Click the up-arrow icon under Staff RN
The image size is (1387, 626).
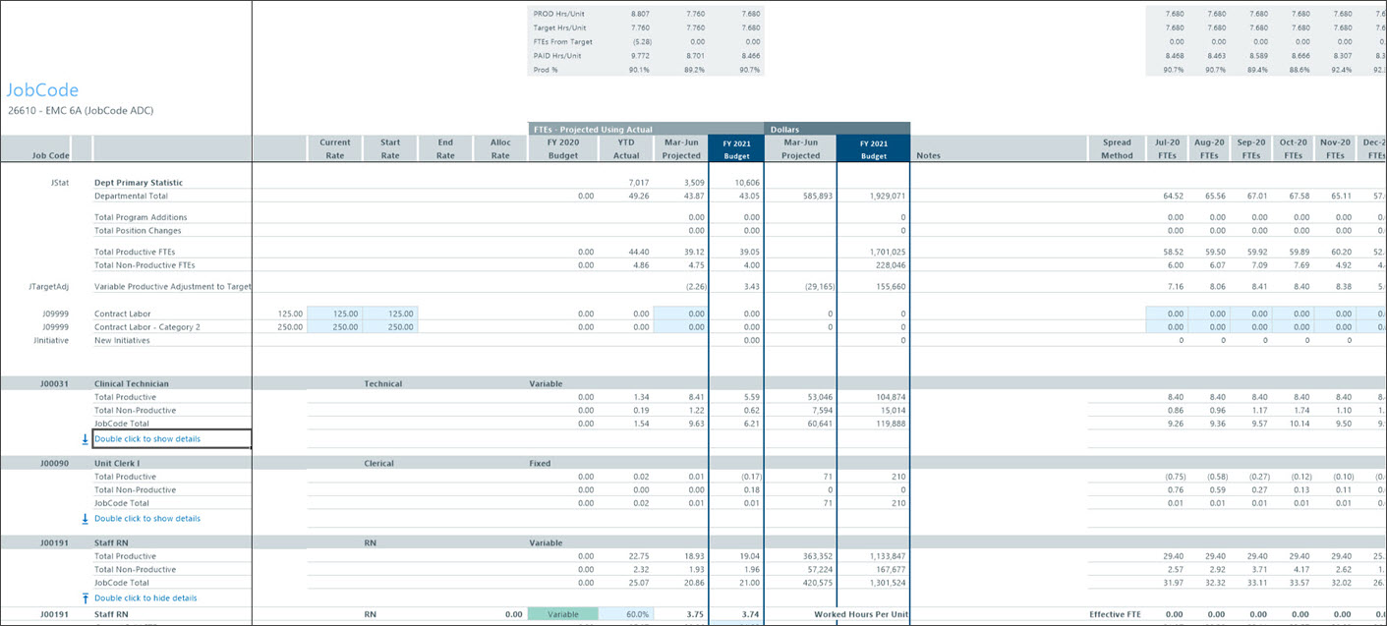click(x=86, y=598)
